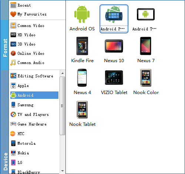This screenshot has width=185, height=174.
Task: Select the Apple device icon
Action: [13, 86]
